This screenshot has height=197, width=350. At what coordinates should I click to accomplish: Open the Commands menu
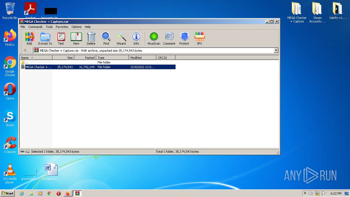click(35, 27)
